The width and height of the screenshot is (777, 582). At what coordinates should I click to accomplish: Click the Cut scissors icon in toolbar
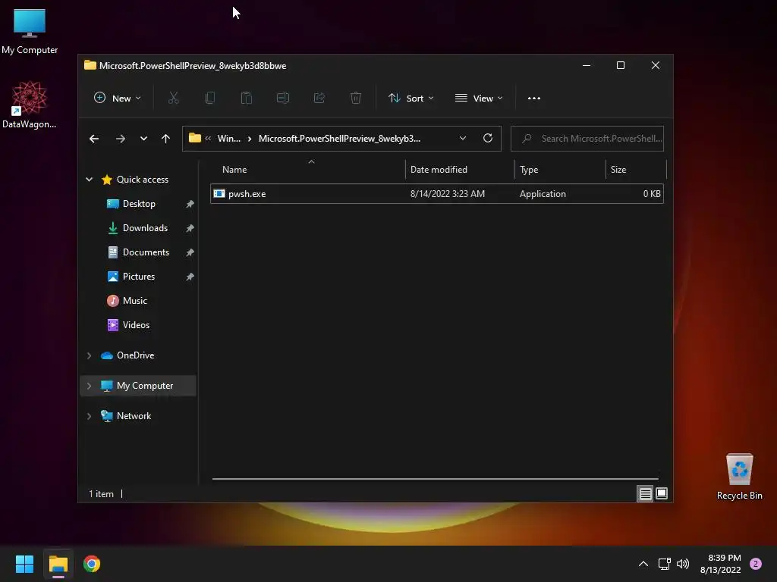[x=173, y=98]
